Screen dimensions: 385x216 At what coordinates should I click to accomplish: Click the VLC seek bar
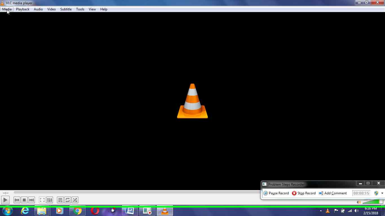tap(137, 193)
